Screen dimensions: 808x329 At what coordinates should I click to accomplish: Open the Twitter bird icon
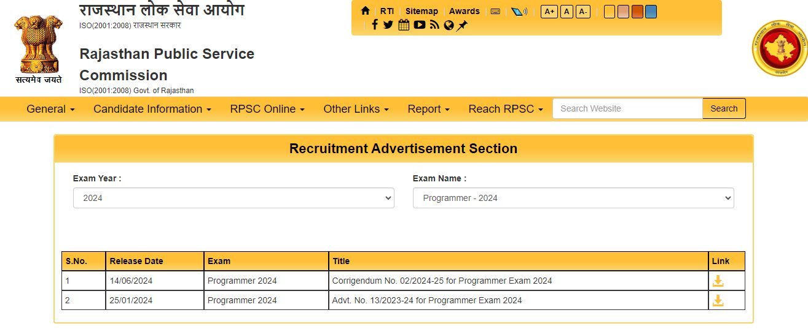pos(388,25)
